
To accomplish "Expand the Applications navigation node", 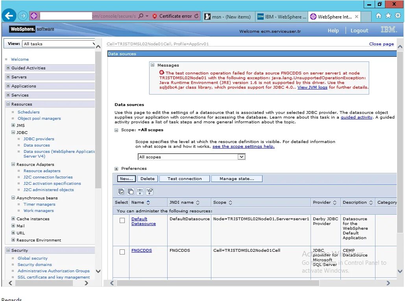I will 8,86.
